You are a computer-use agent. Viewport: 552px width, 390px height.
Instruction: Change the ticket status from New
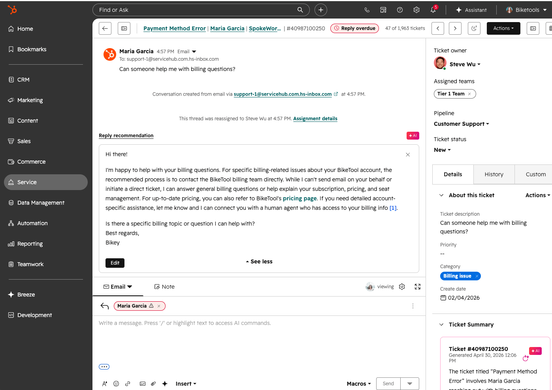tap(442, 150)
